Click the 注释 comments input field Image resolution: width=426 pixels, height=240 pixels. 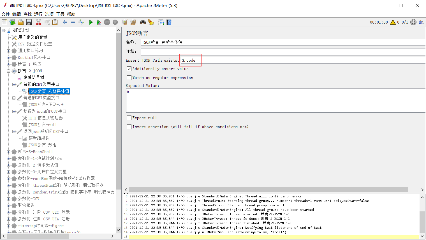283,52
